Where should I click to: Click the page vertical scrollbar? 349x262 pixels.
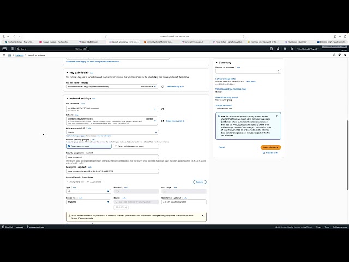pos(348,155)
